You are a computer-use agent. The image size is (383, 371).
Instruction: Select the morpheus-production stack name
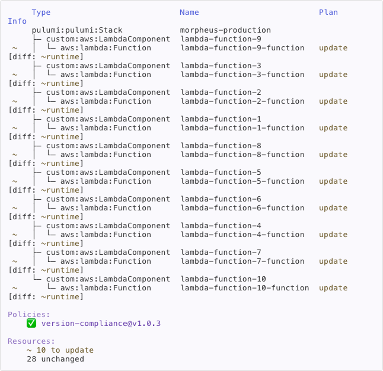225,30
